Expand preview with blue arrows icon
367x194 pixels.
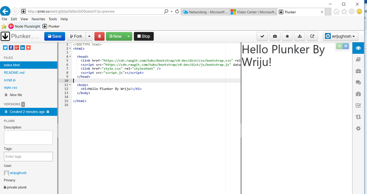click(346, 46)
